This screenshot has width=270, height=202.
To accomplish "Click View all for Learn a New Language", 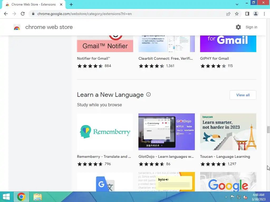I will click(243, 95).
